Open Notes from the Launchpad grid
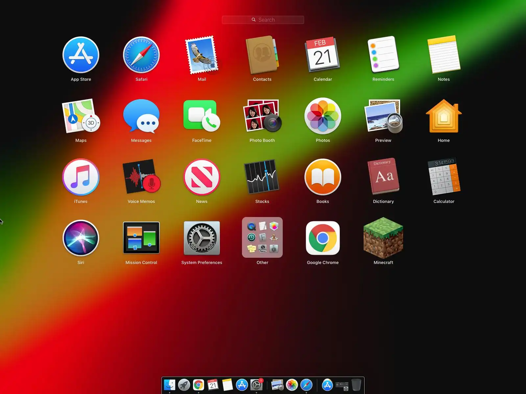526x394 pixels. 444,55
